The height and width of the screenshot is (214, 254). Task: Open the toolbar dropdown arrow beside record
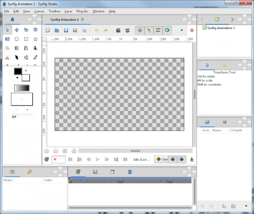tap(181, 30)
